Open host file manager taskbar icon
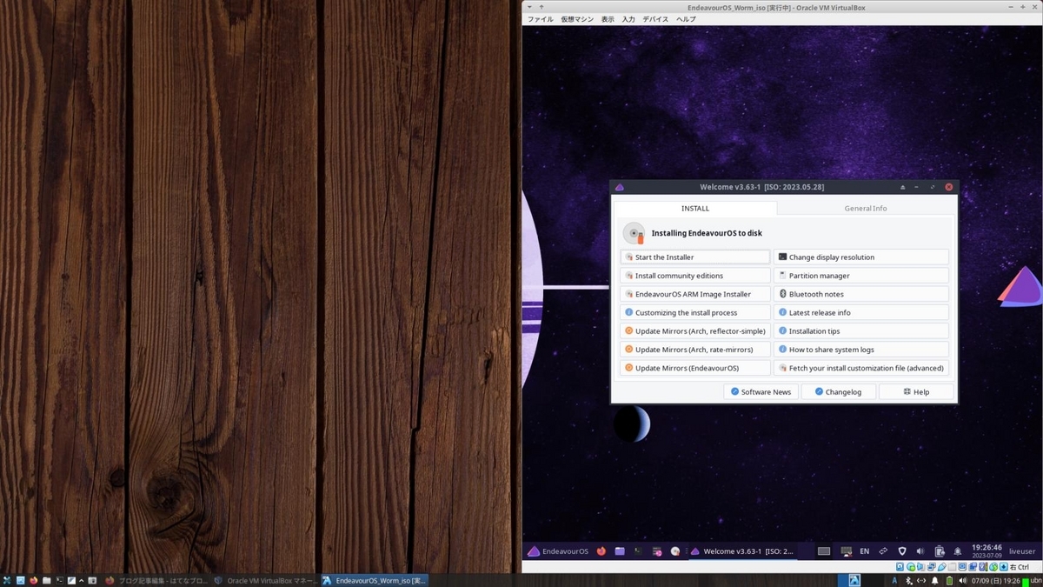 (x=47, y=580)
